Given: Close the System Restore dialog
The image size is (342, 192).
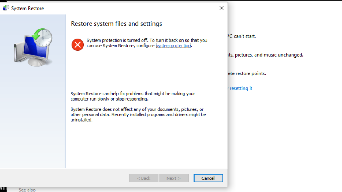Looking at the screenshot, I should pyautogui.click(x=221, y=8).
